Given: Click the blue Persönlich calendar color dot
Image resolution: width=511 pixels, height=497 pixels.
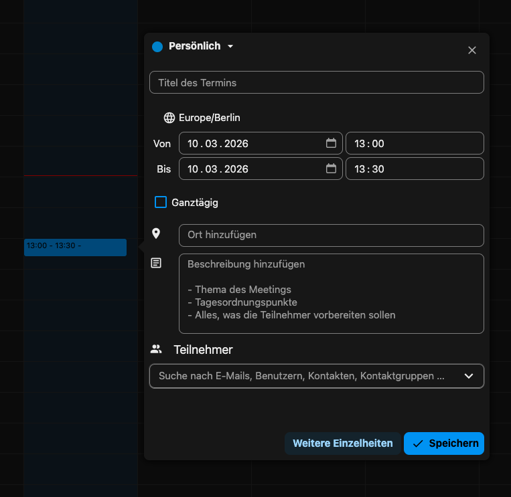Looking at the screenshot, I should tap(157, 47).
